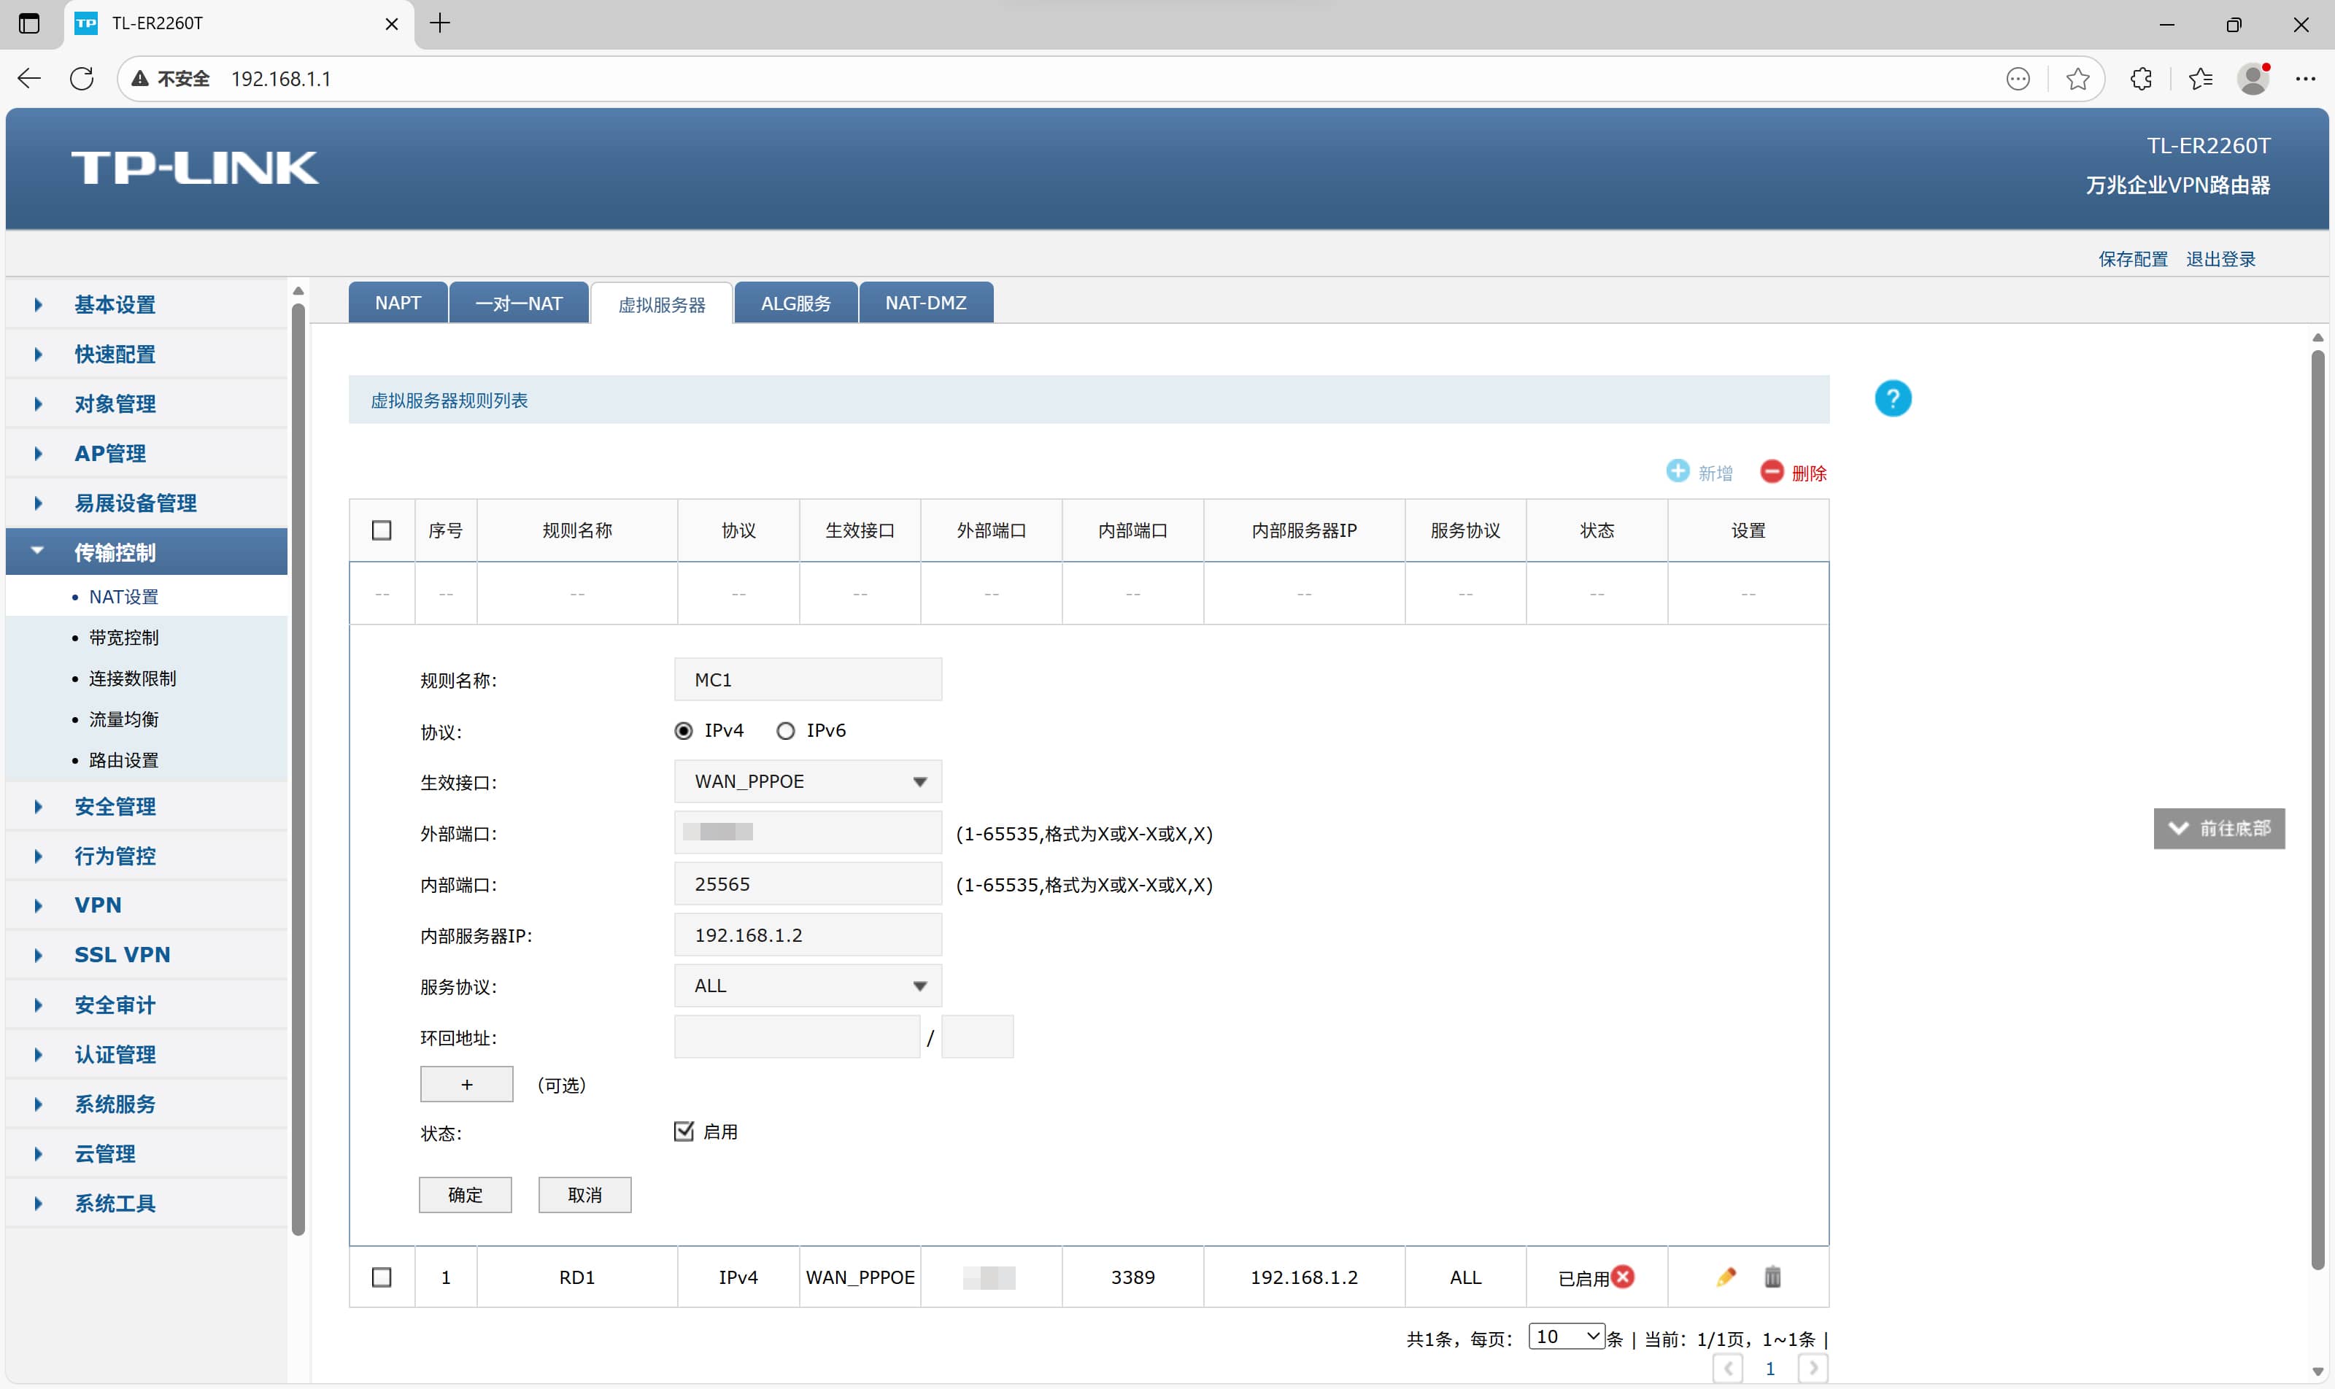Refresh the browser page
The image size is (2335, 1389).
(x=82, y=79)
